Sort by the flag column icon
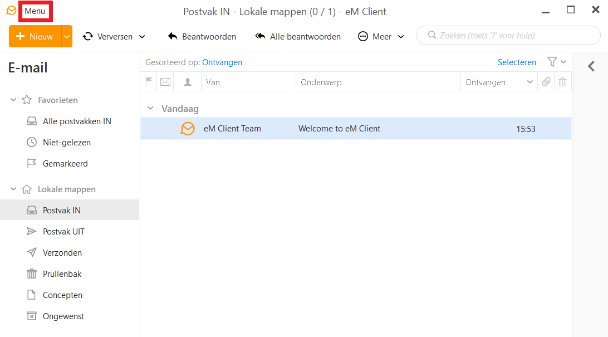Image resolution: width=608 pixels, height=337 pixels. [x=149, y=82]
